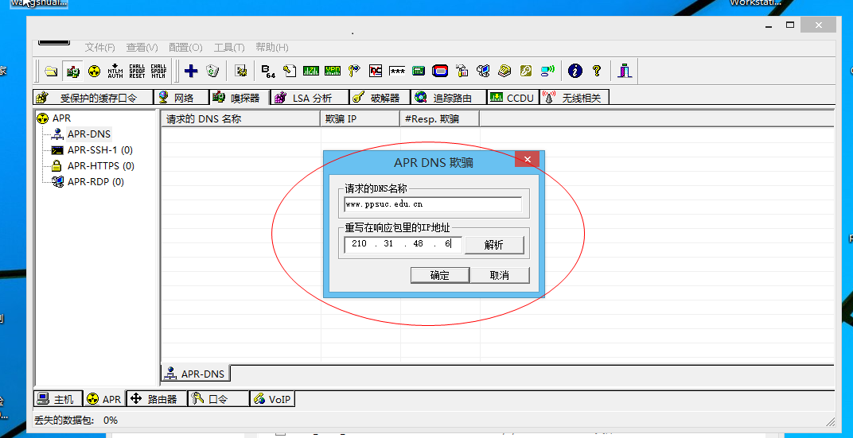Switch to the 嗅探器 tab
Viewport: 853px width, 438px height.
tap(240, 98)
